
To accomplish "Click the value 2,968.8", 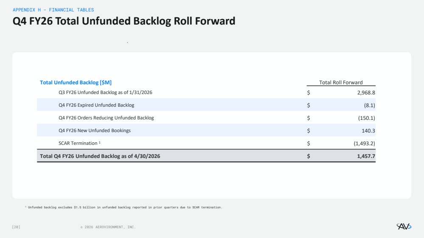I will pos(366,93).
